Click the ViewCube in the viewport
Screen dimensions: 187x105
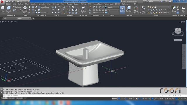pos(178,31)
